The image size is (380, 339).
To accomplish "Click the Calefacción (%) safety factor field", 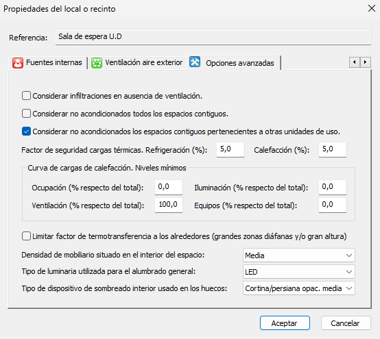I will coord(333,149).
